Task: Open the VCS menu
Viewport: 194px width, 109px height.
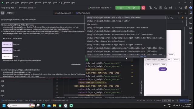Action: tap(60, 2)
